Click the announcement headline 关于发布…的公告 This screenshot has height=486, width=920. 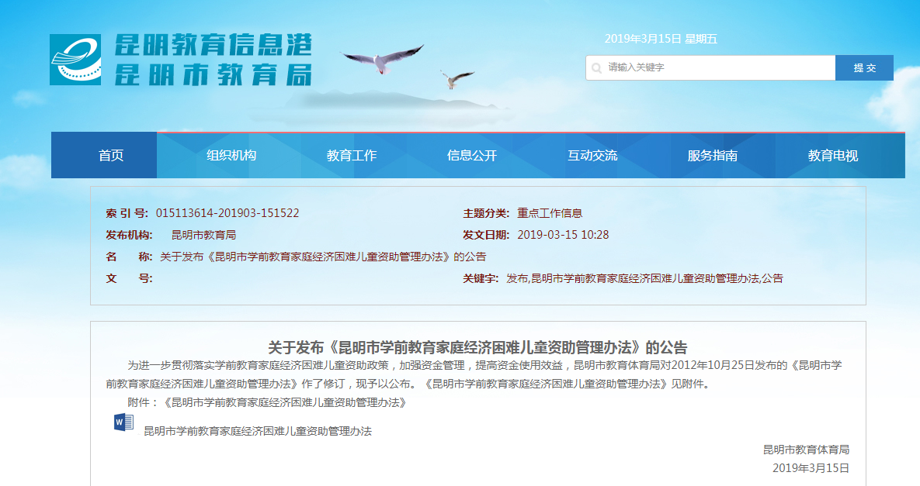pos(477,346)
